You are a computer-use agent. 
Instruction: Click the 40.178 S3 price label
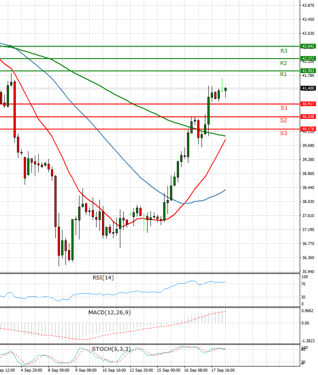tap(308, 129)
